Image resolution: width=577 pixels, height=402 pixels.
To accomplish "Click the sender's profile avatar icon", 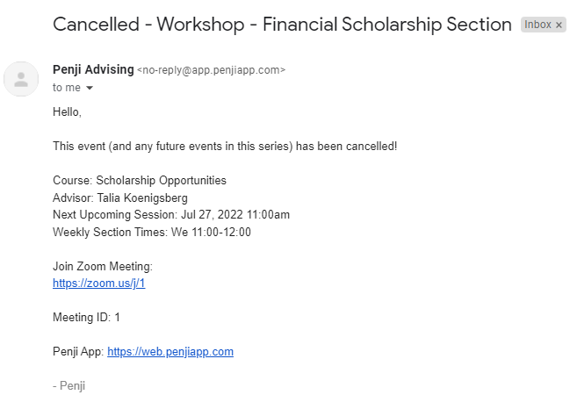I will [x=21, y=79].
